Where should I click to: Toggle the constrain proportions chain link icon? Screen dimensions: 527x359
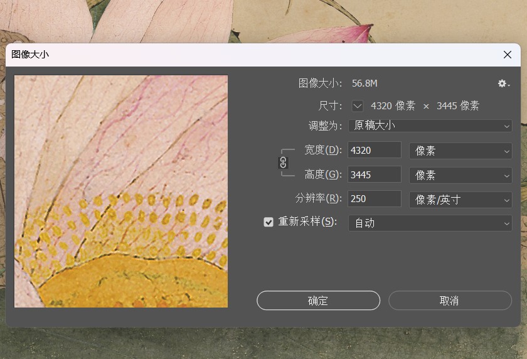pos(283,163)
